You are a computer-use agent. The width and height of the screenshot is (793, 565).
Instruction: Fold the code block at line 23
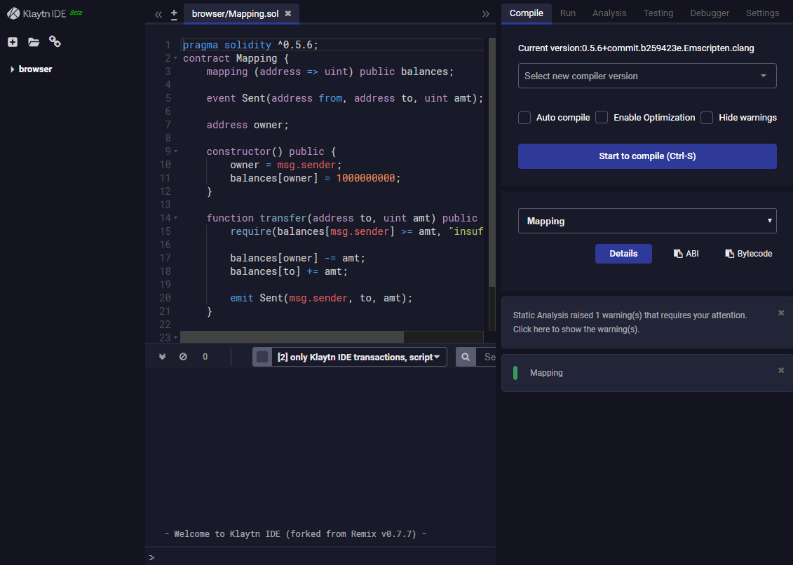[175, 337]
